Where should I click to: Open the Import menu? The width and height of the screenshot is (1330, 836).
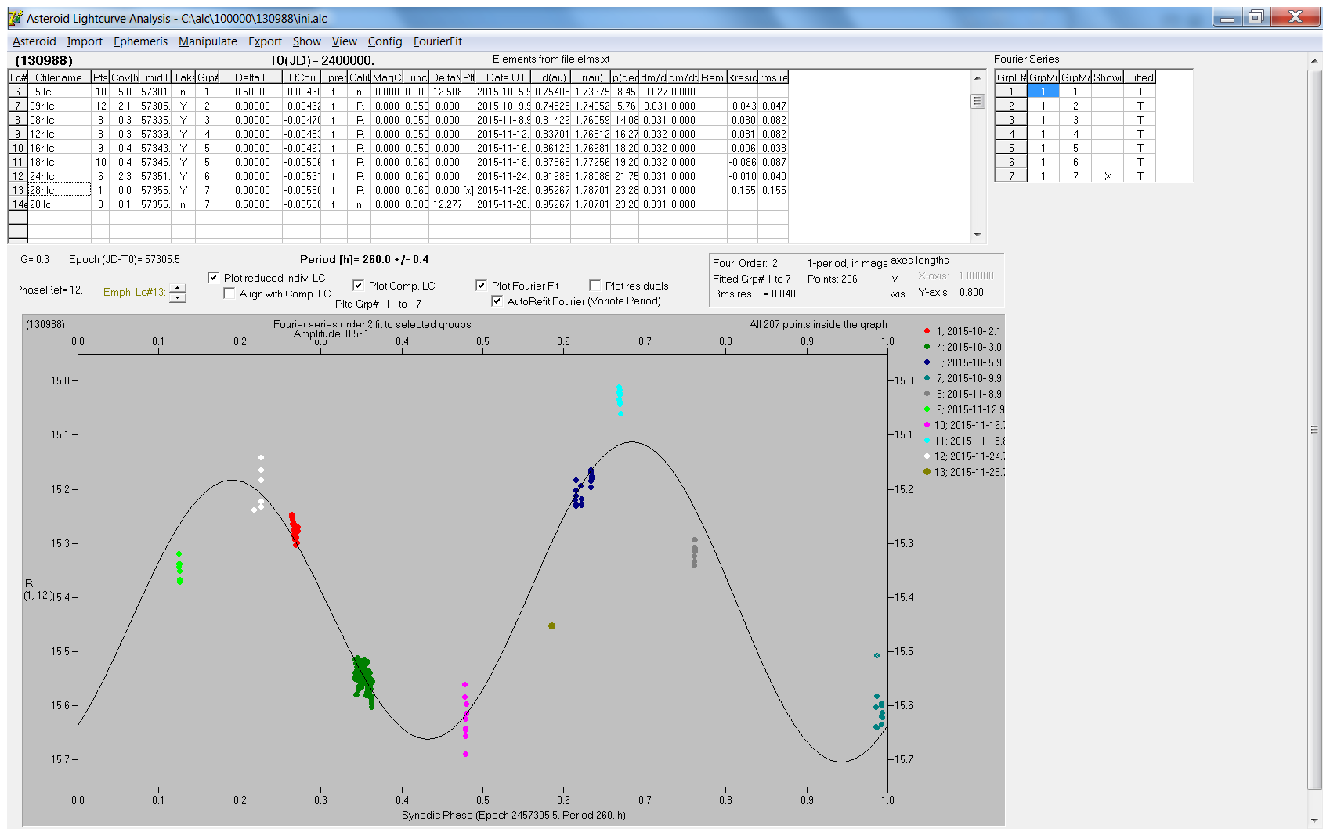tap(85, 41)
